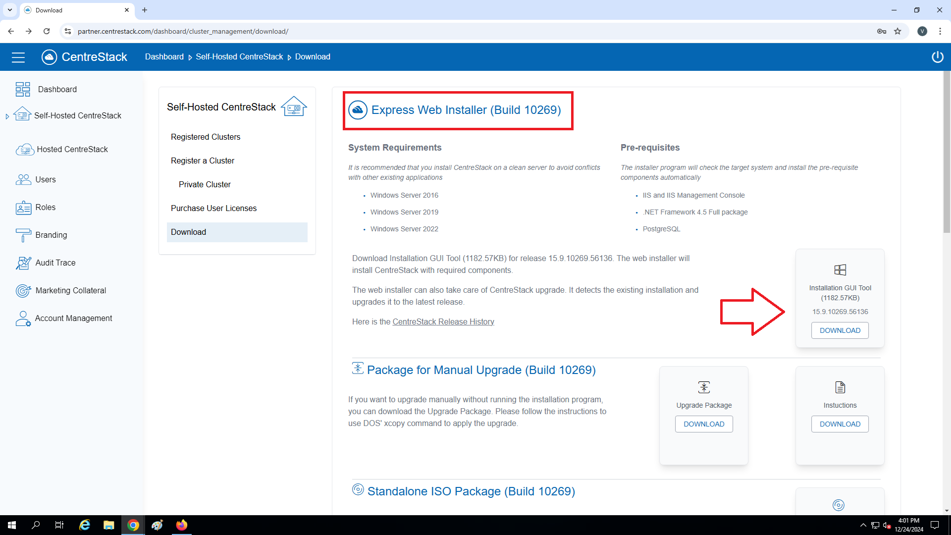Reload the page with the browser refresh icon
This screenshot has width=951, height=535.
[x=47, y=31]
